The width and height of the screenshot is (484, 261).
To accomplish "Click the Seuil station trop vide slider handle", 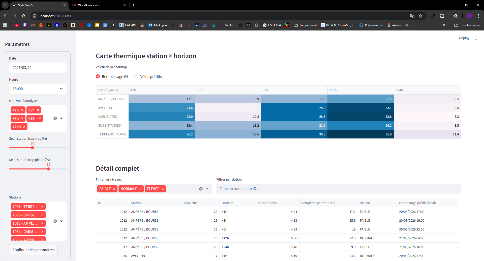I will click(x=32, y=148).
